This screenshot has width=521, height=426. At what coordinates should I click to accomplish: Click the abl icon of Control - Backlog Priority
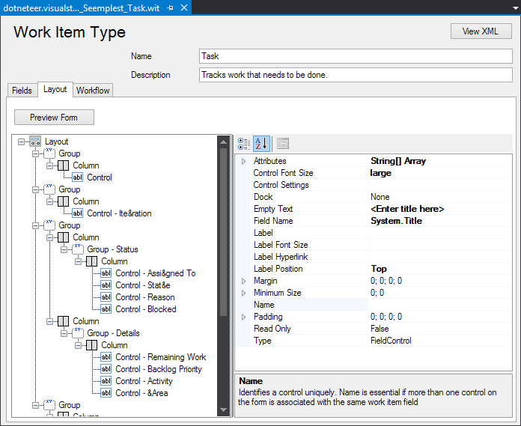tap(106, 369)
